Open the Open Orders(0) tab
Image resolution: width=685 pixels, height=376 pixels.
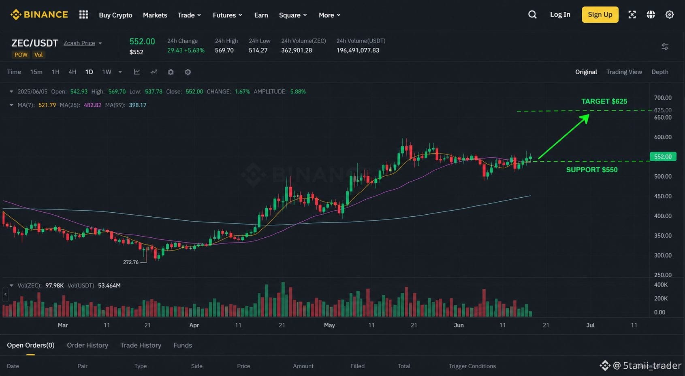pyautogui.click(x=31, y=345)
